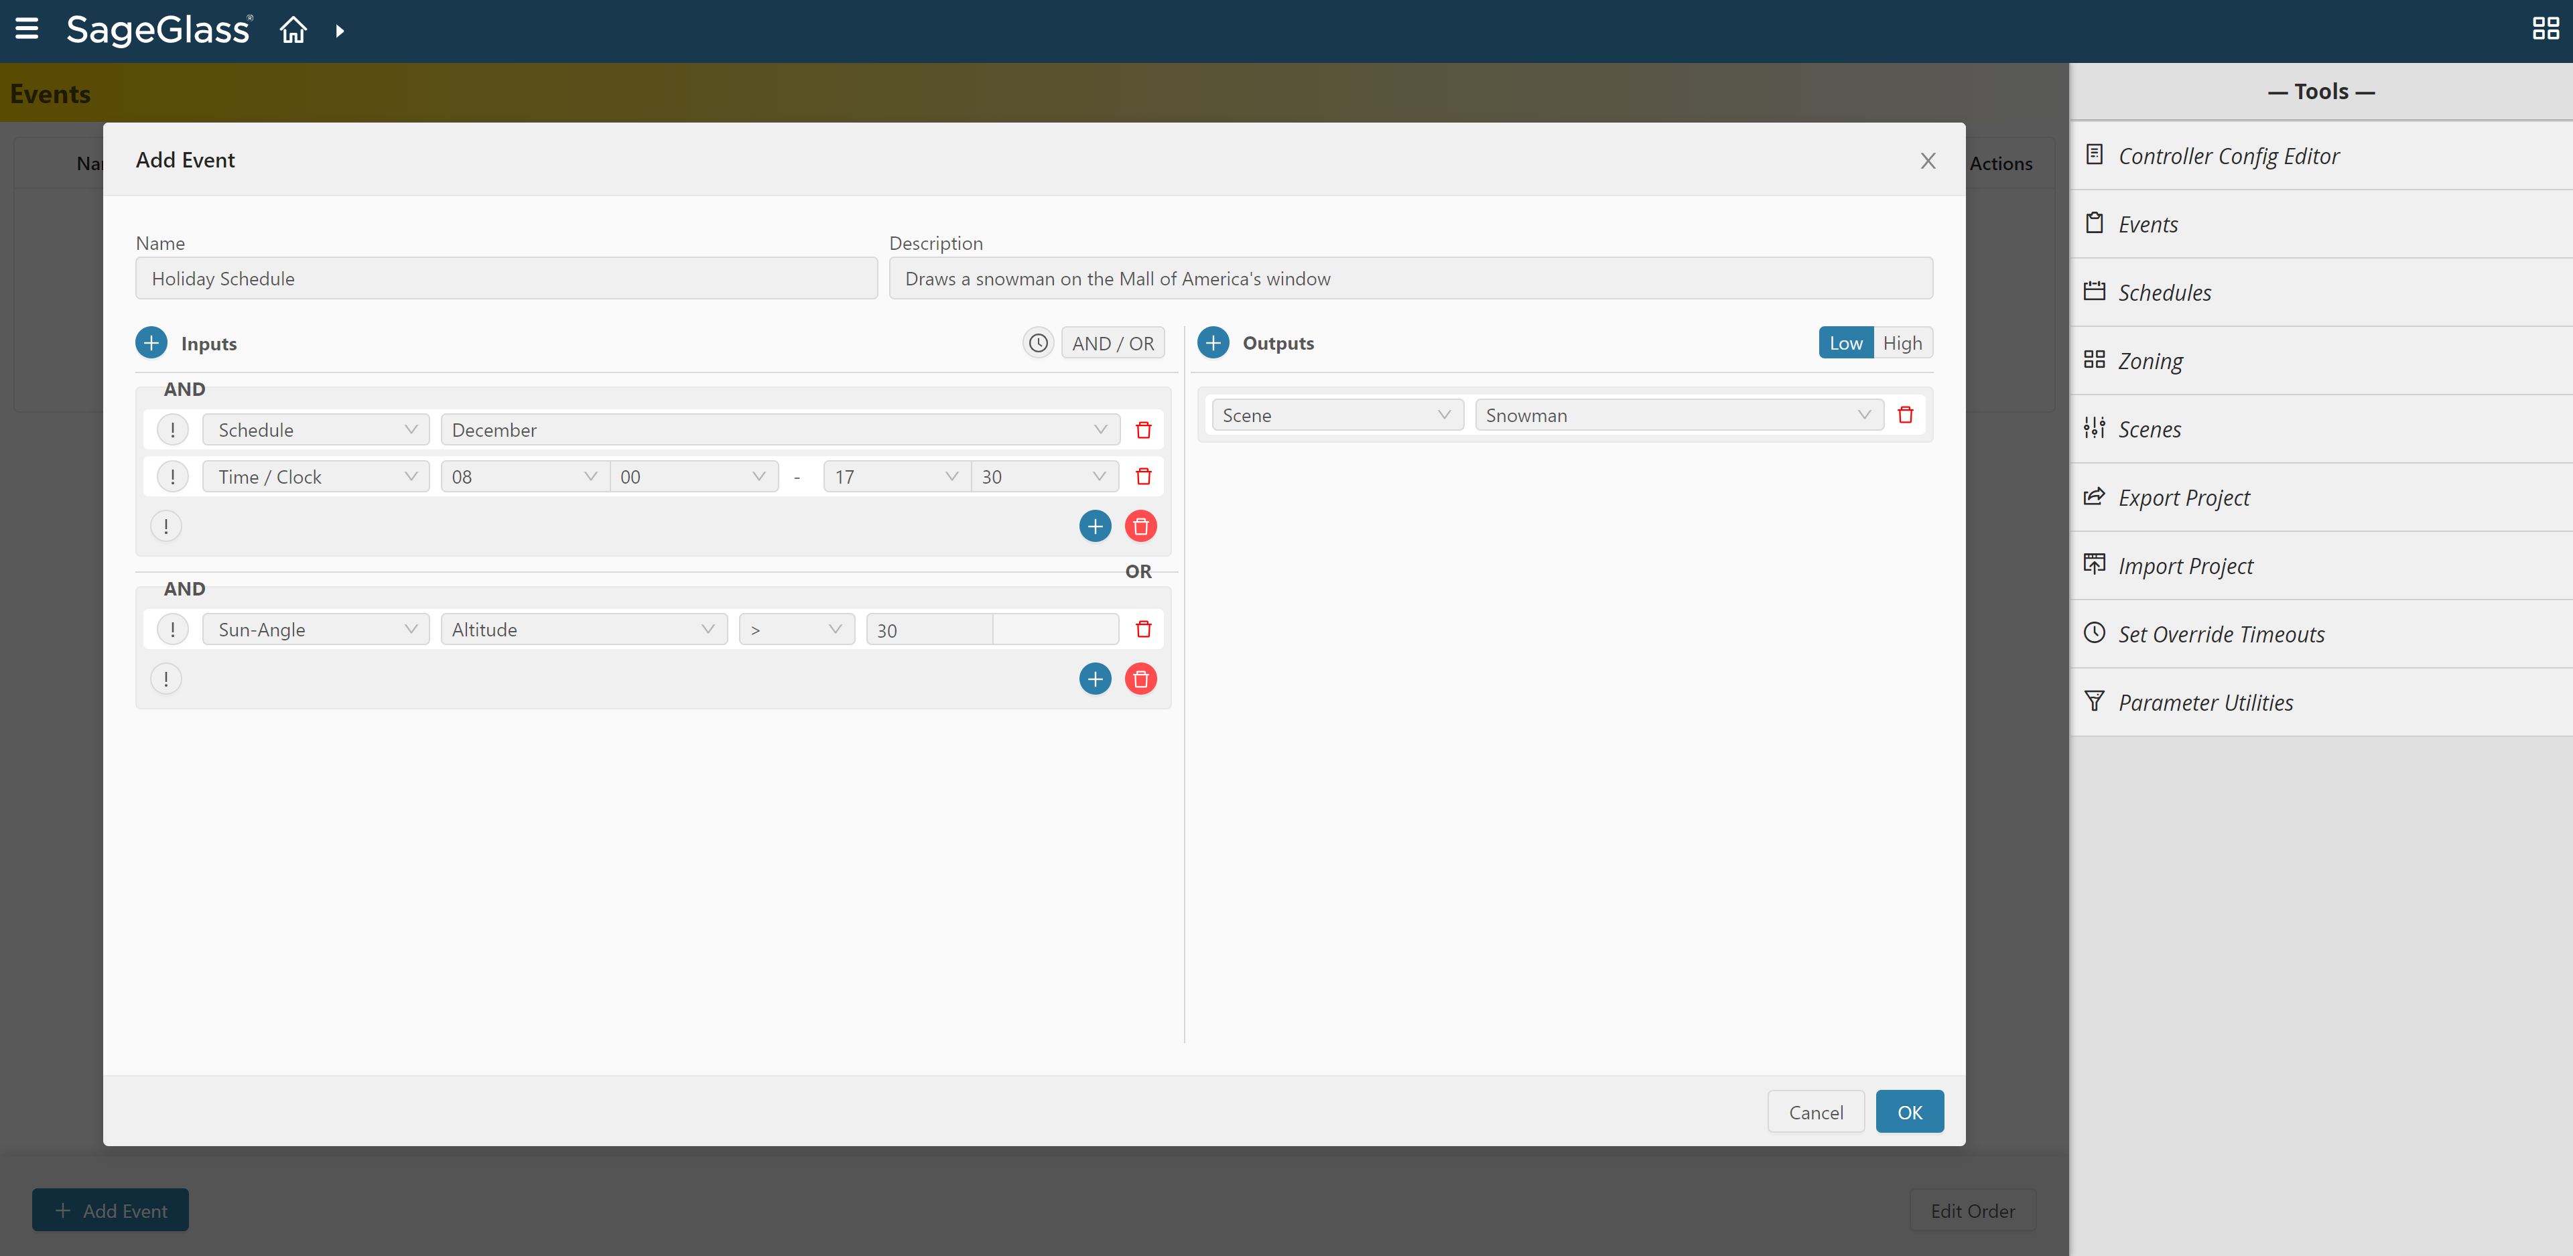Select Low output priority

1846,344
